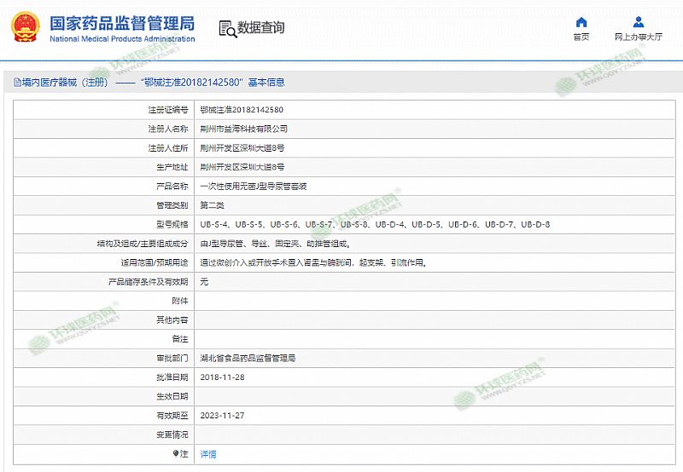Image resolution: width=683 pixels, height=472 pixels.
Task: Click the bullet icon beside 注
Action: click(176, 454)
